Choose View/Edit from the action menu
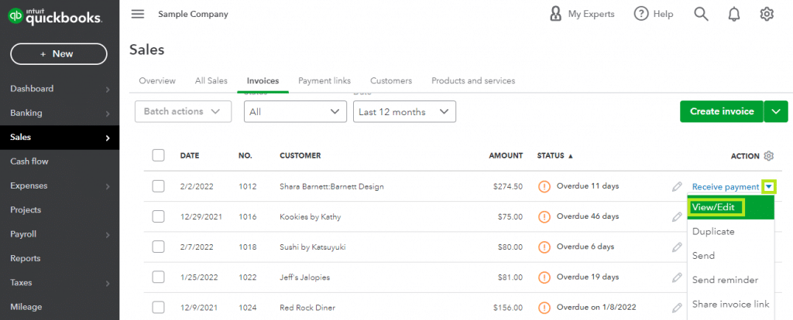The height and width of the screenshot is (320, 793). point(731,207)
